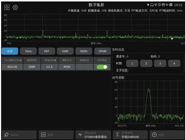Select the 全部 filter tab
The image size is (185, 140).
point(10,51)
